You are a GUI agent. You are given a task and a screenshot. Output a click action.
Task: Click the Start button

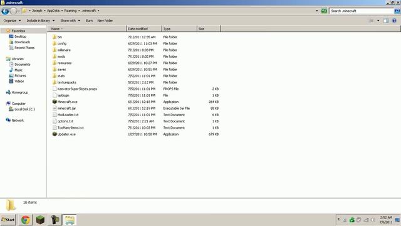tap(8, 220)
